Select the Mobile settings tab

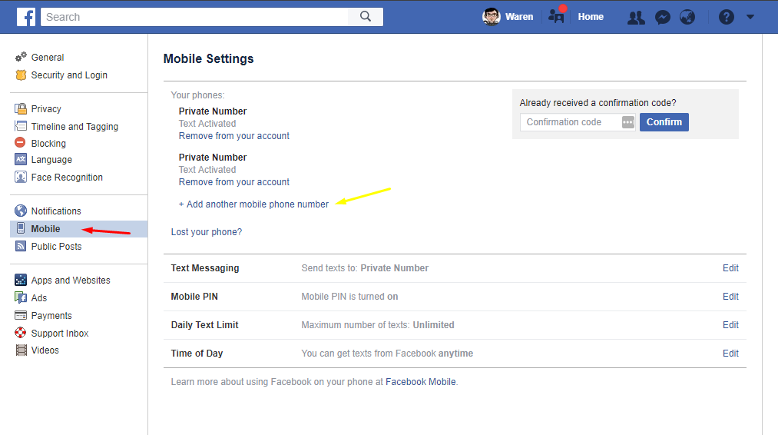79,229
